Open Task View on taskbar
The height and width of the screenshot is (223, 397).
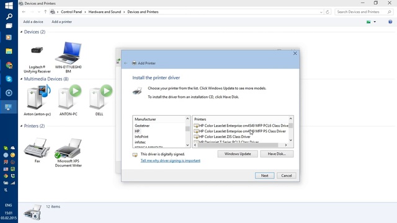pyautogui.click(x=9, y=26)
